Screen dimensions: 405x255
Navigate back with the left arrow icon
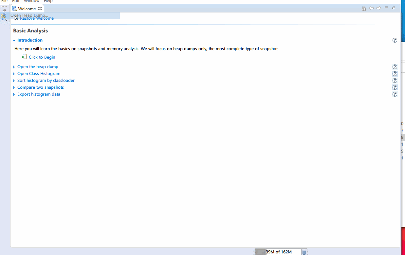371,8
